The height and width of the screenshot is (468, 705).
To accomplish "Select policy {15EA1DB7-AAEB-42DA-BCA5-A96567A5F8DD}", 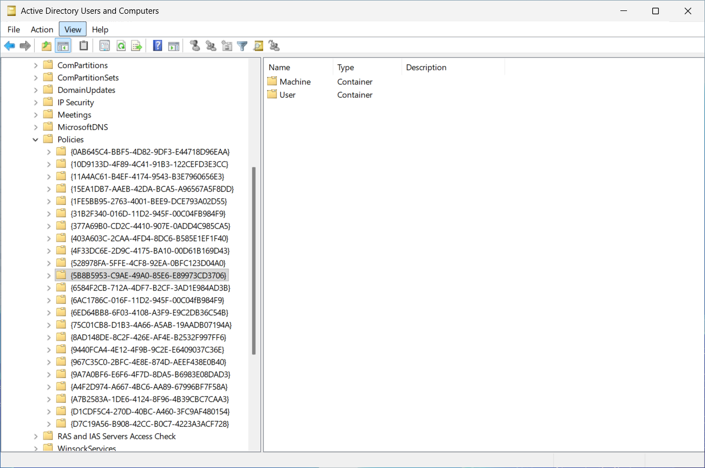I will [x=152, y=189].
